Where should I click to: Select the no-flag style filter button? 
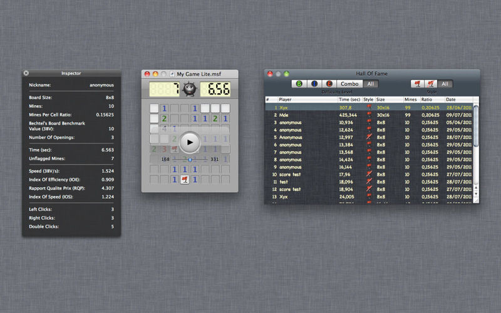pos(431,84)
